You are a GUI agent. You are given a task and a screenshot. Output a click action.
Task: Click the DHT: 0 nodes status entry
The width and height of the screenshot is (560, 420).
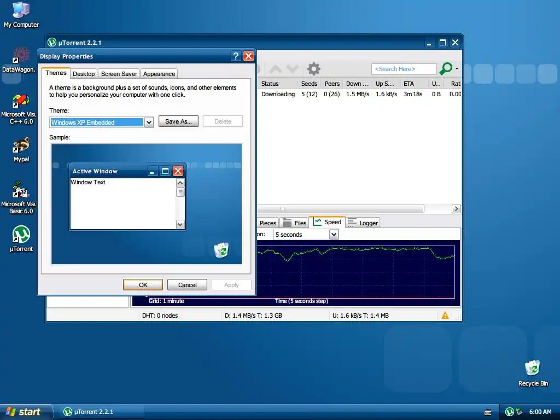(160, 316)
